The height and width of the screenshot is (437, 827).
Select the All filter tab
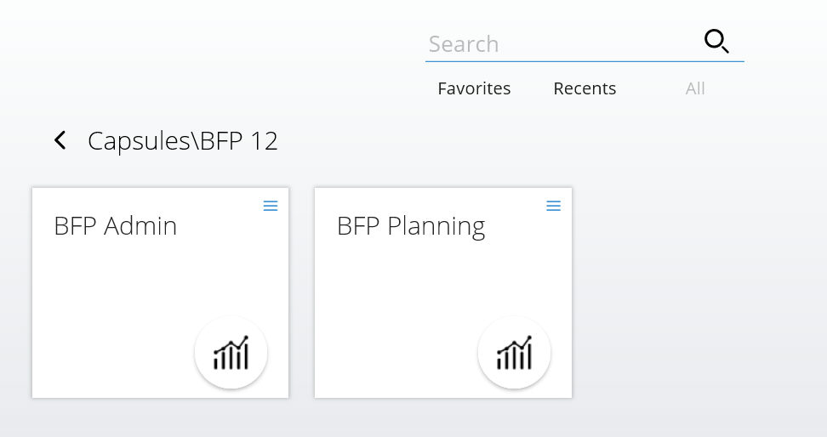(695, 88)
